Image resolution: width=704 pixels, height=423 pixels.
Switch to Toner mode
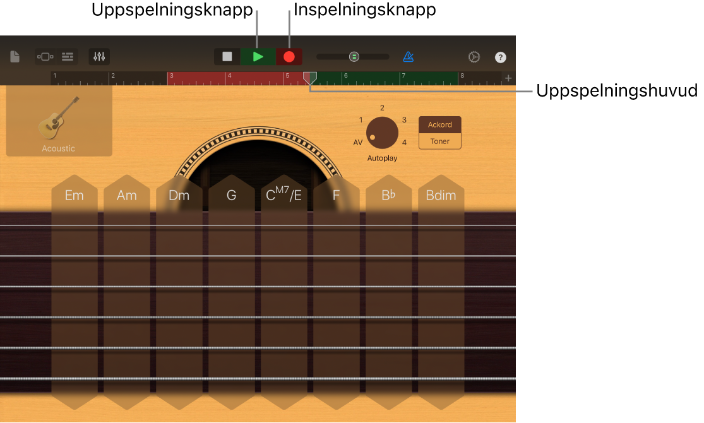440,141
